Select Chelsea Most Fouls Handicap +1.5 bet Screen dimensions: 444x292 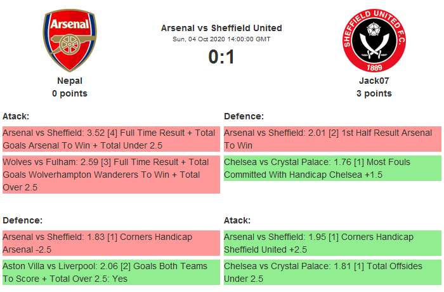coord(332,168)
